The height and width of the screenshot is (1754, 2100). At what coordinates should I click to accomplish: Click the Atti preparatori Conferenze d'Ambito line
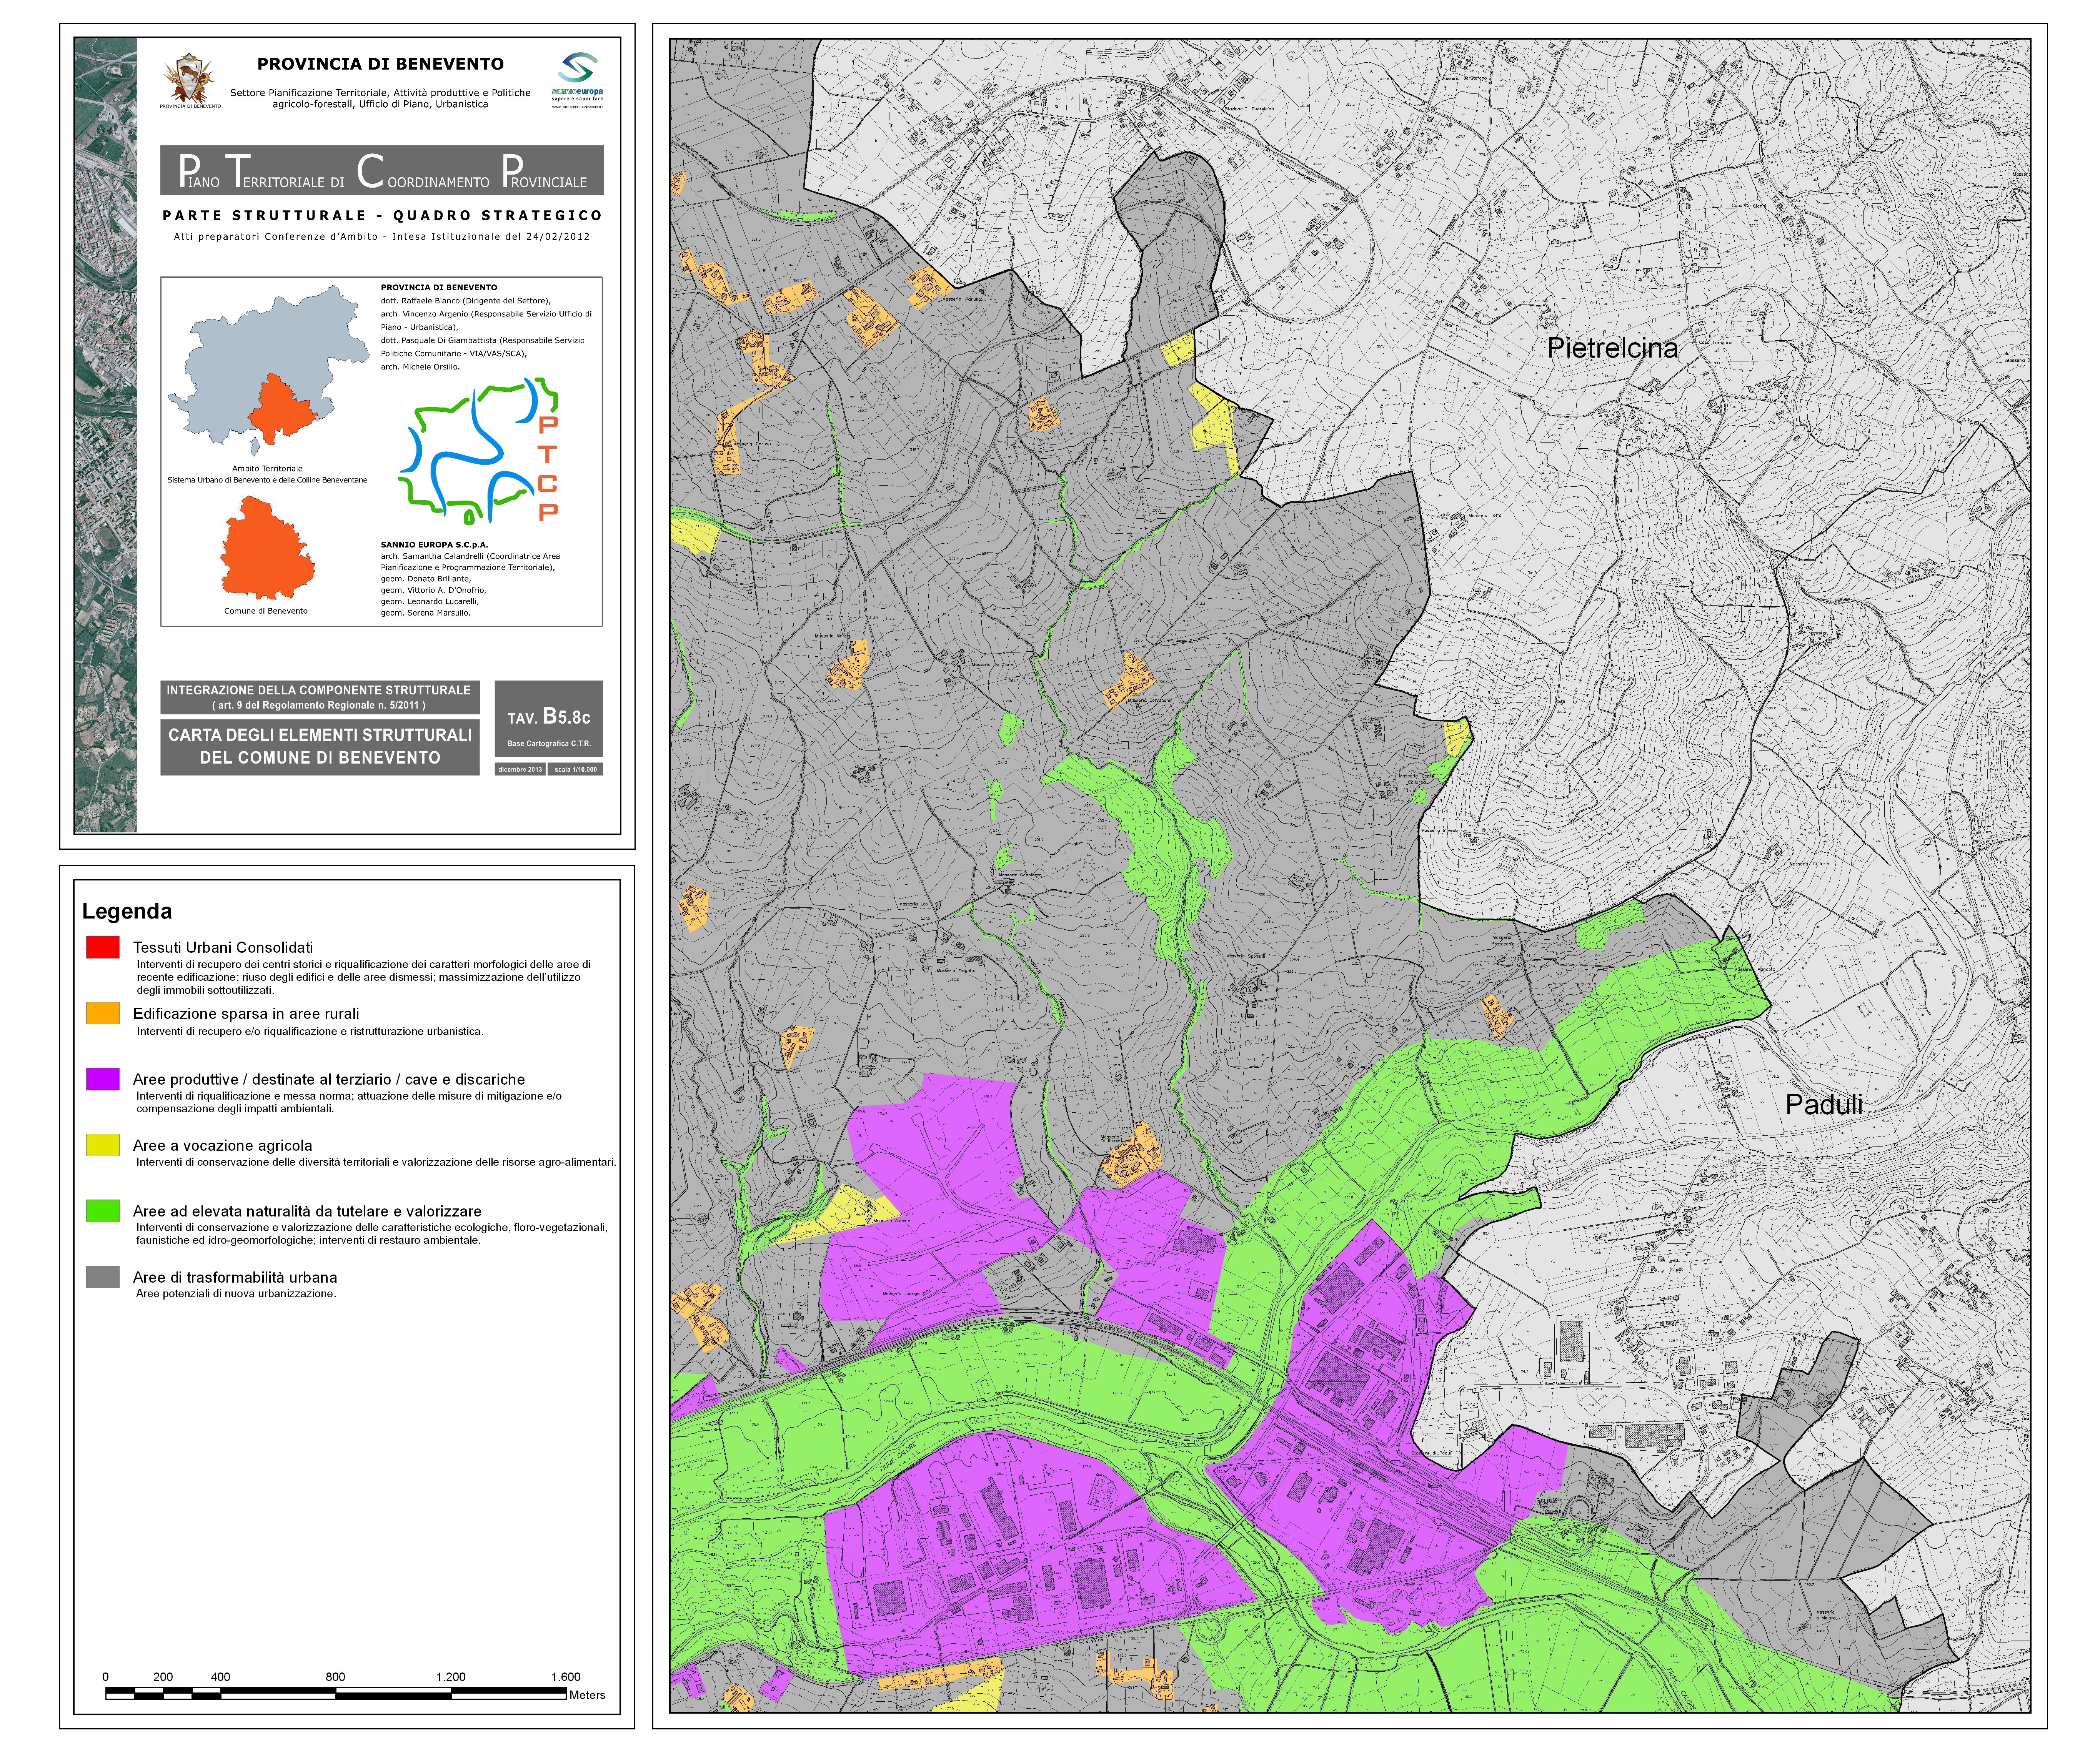(x=382, y=237)
